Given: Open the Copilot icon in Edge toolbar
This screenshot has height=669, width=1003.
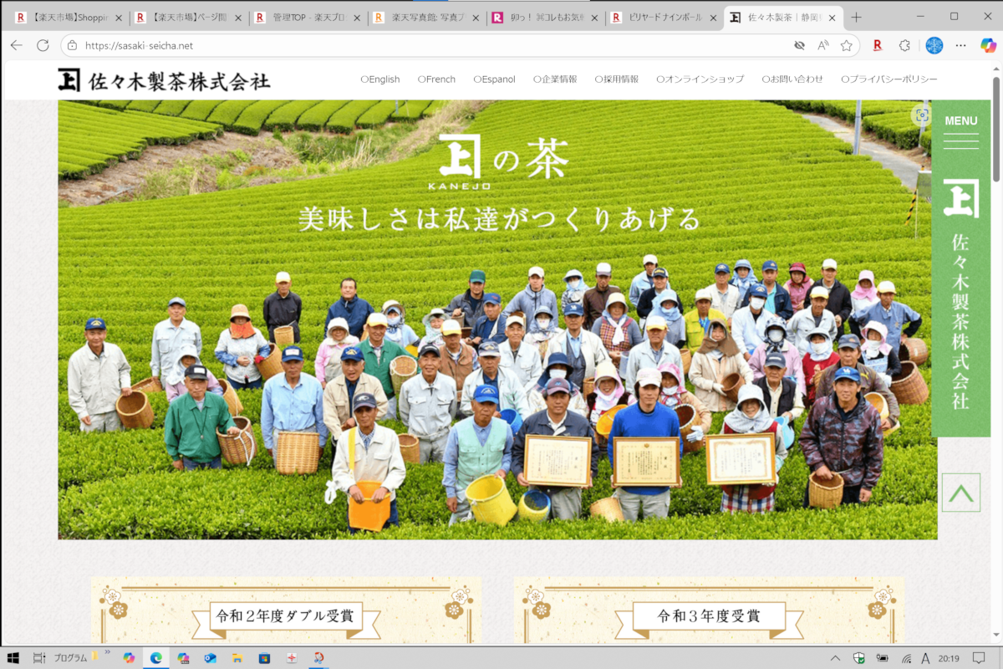Looking at the screenshot, I should 988,45.
